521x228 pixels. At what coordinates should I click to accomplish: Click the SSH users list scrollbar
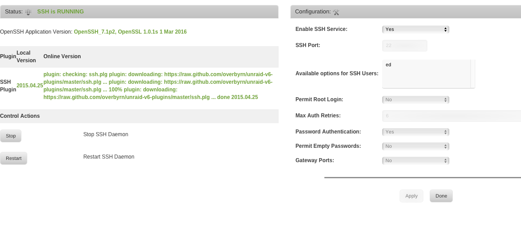pyautogui.click(x=473, y=74)
